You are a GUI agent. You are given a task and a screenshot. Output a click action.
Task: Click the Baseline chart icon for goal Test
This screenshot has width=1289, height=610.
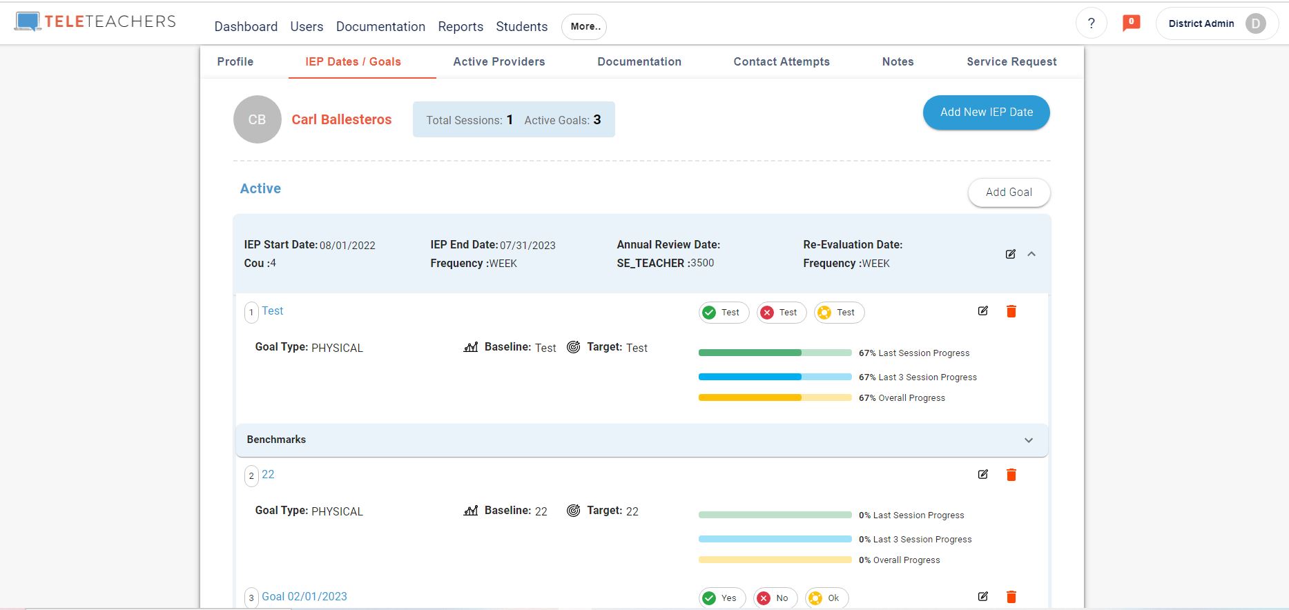click(x=471, y=347)
